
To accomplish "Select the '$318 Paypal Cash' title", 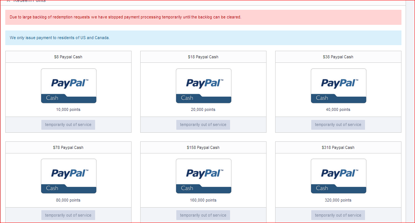I will coord(338,147).
